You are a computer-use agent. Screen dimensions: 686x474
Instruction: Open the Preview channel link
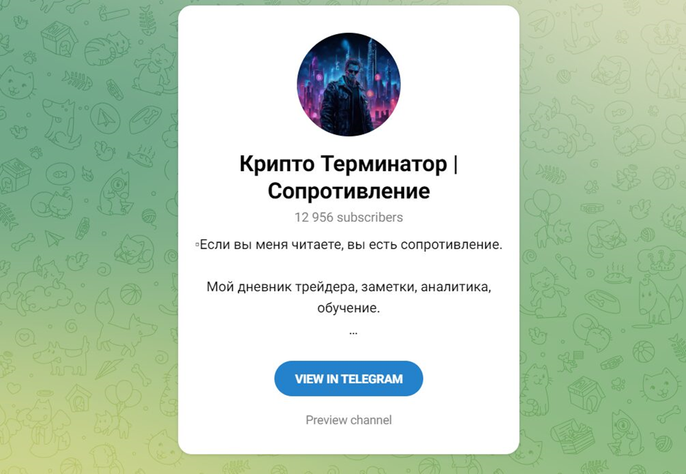click(x=348, y=420)
